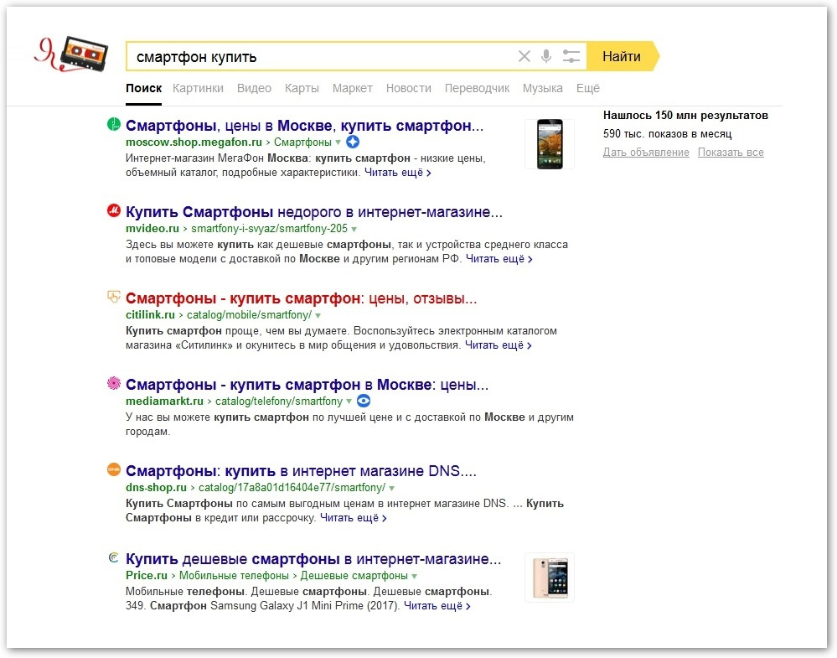Click the dns-shop.ru green URL
This screenshot has height=658, width=837.
coord(156,488)
